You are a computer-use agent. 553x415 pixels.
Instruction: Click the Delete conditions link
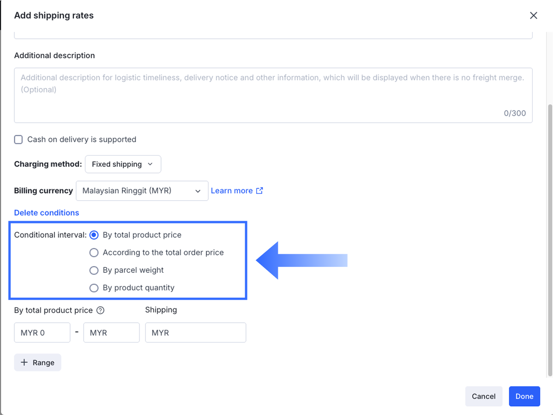coord(47,213)
